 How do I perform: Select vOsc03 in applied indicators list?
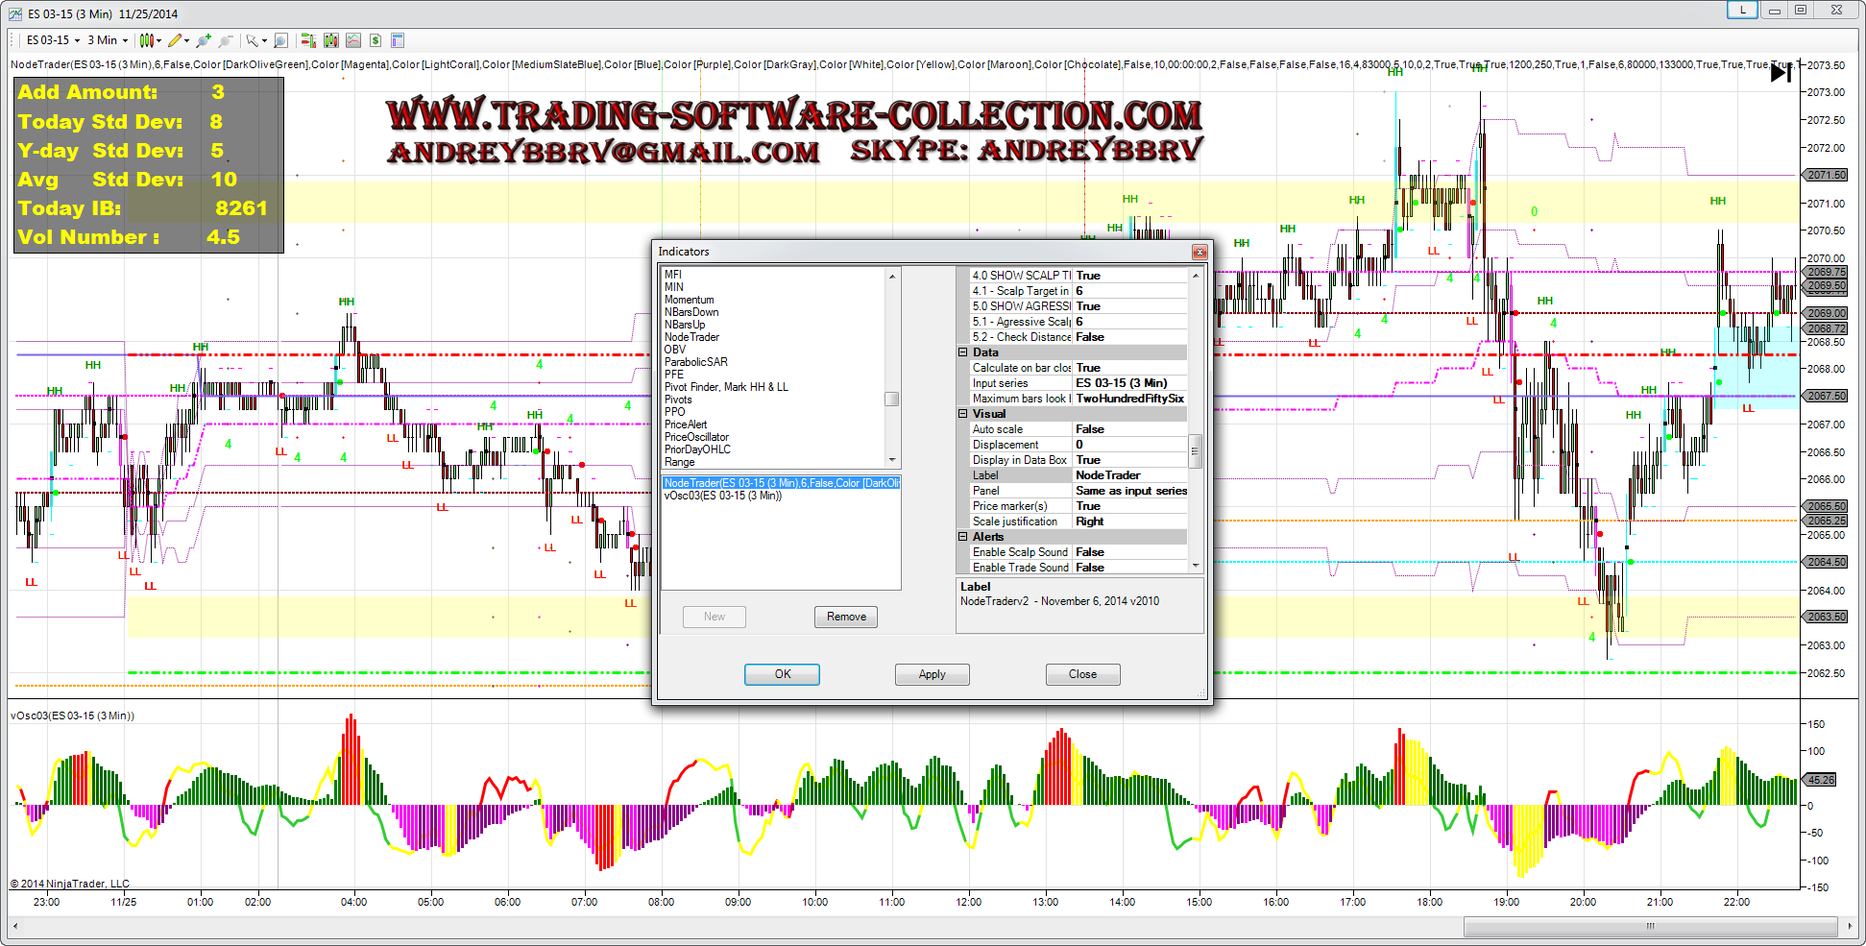[723, 496]
